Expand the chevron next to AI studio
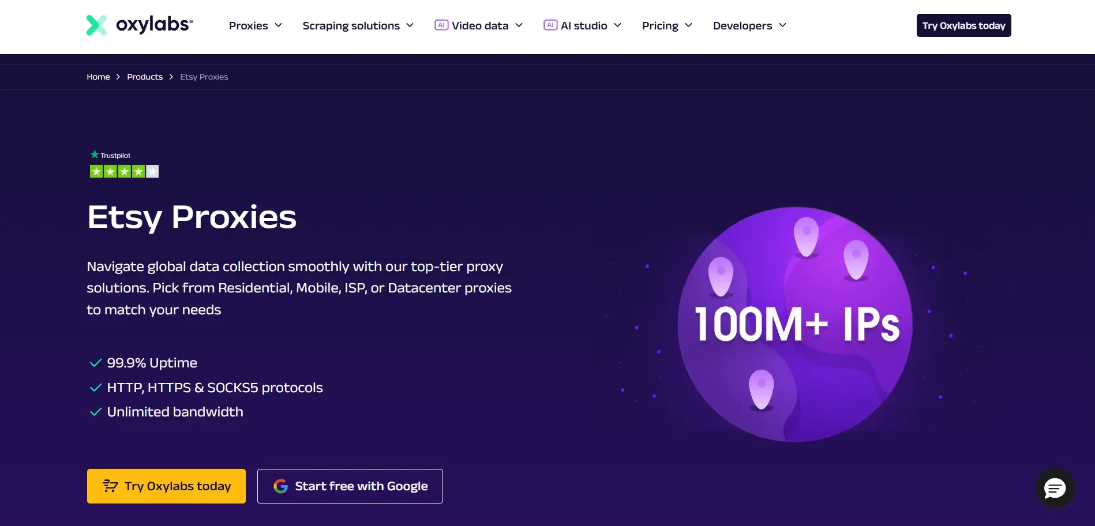Viewport: 1095px width, 526px height. click(617, 25)
